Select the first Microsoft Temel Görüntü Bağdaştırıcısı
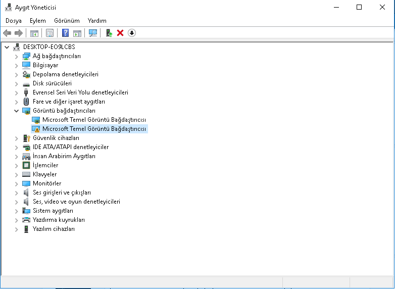Image resolution: width=395 pixels, height=289 pixels. 94,120
